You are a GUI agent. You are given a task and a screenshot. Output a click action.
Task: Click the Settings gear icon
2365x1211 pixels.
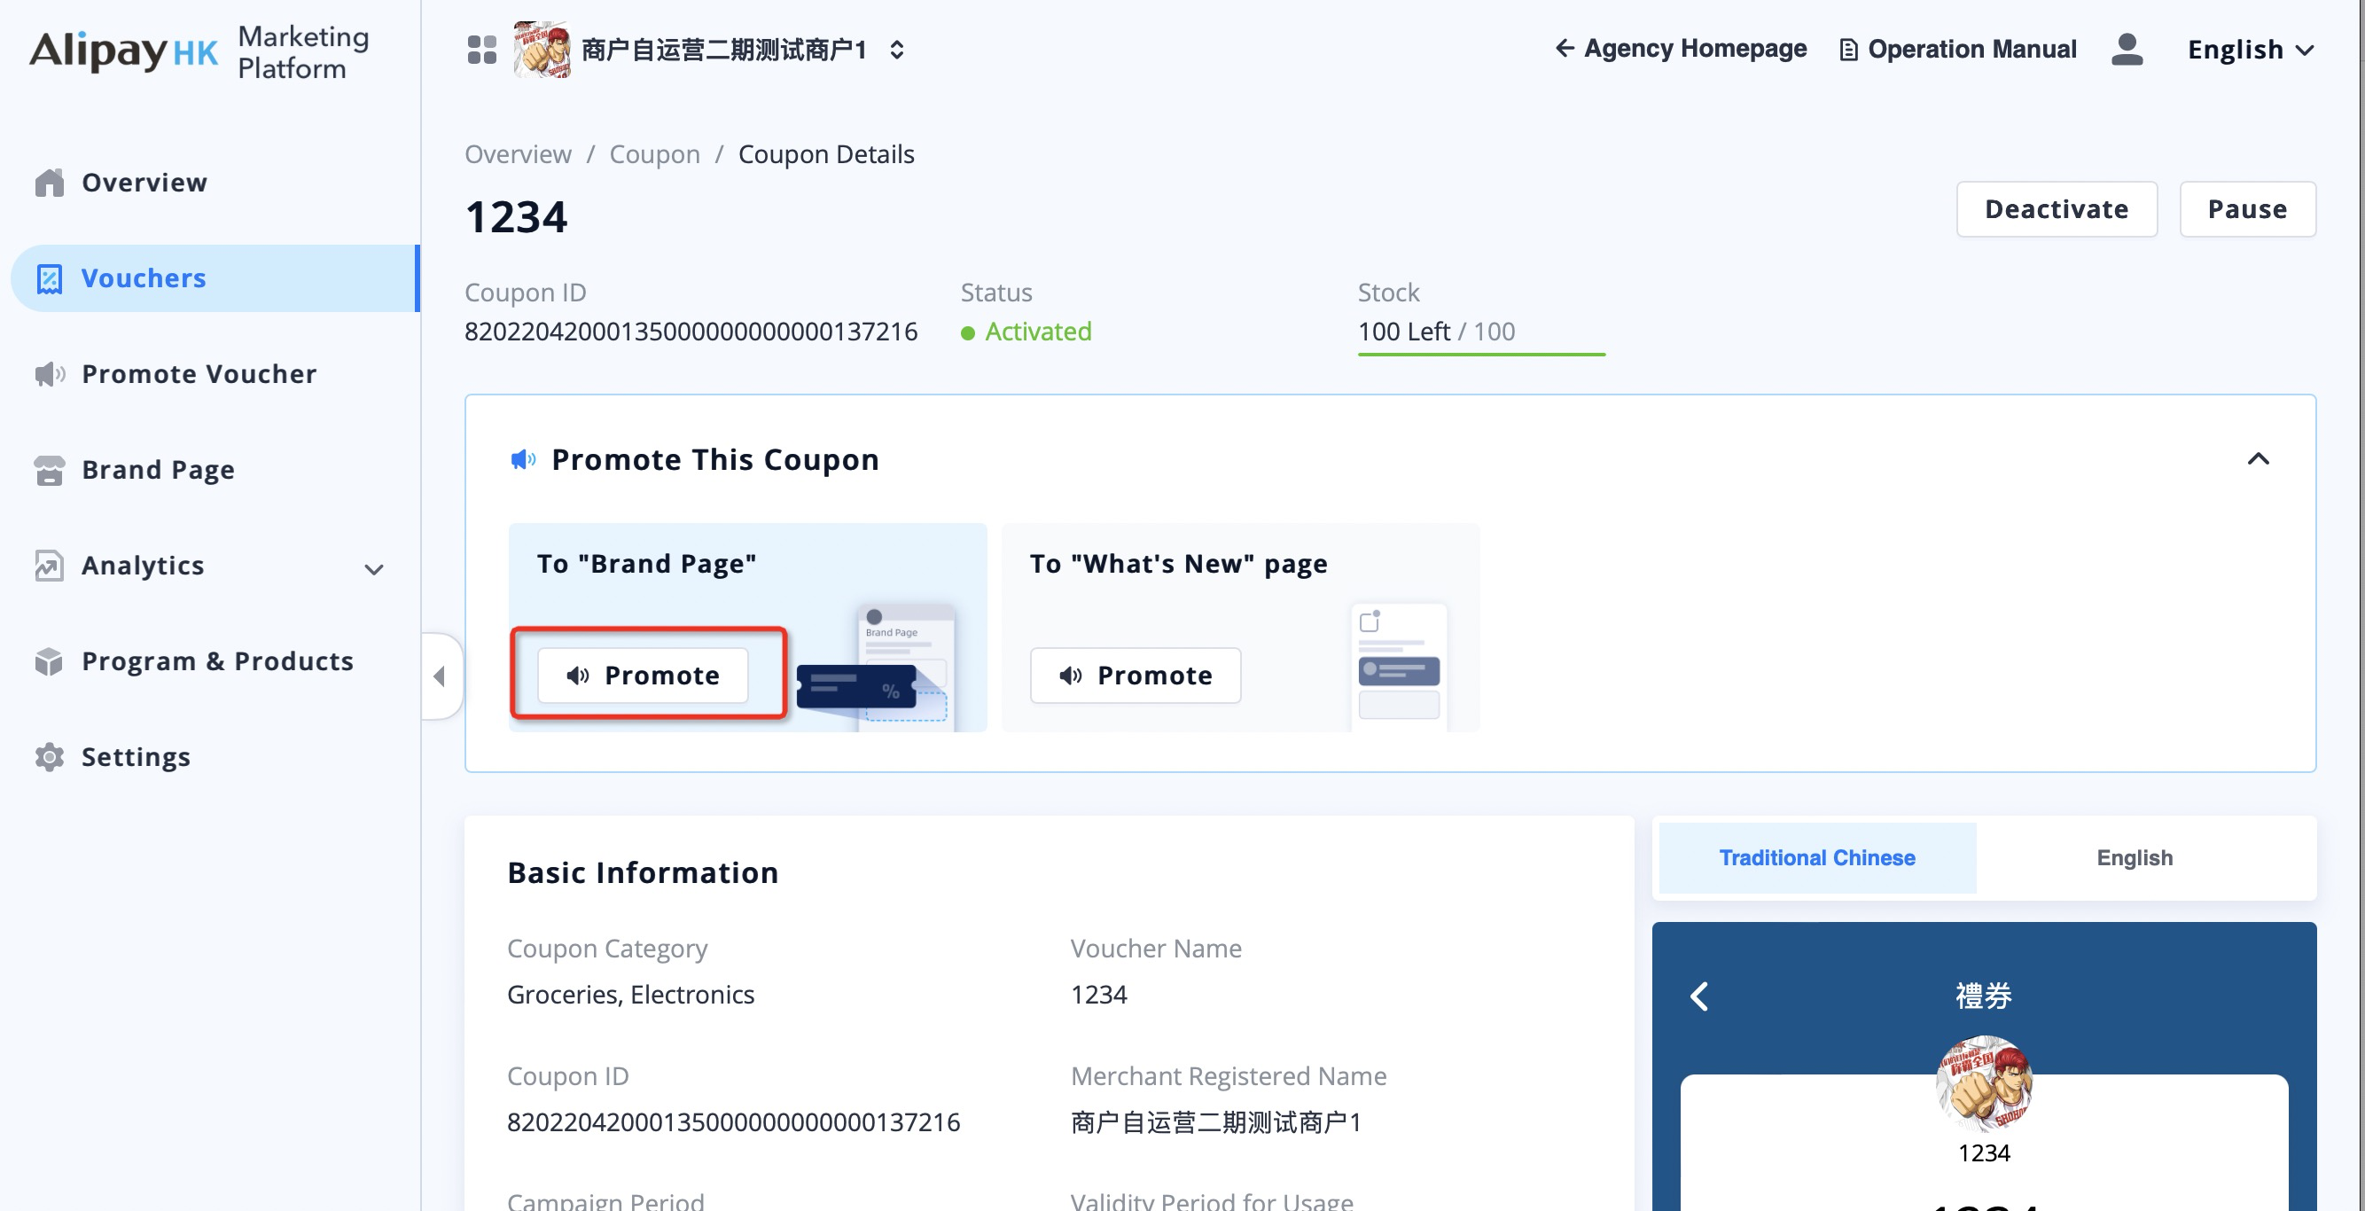[x=50, y=756]
